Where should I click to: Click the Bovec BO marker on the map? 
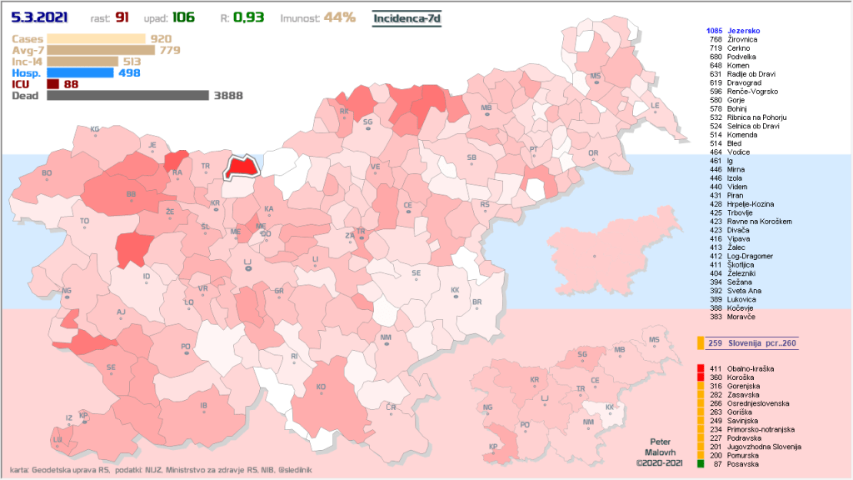(x=47, y=178)
